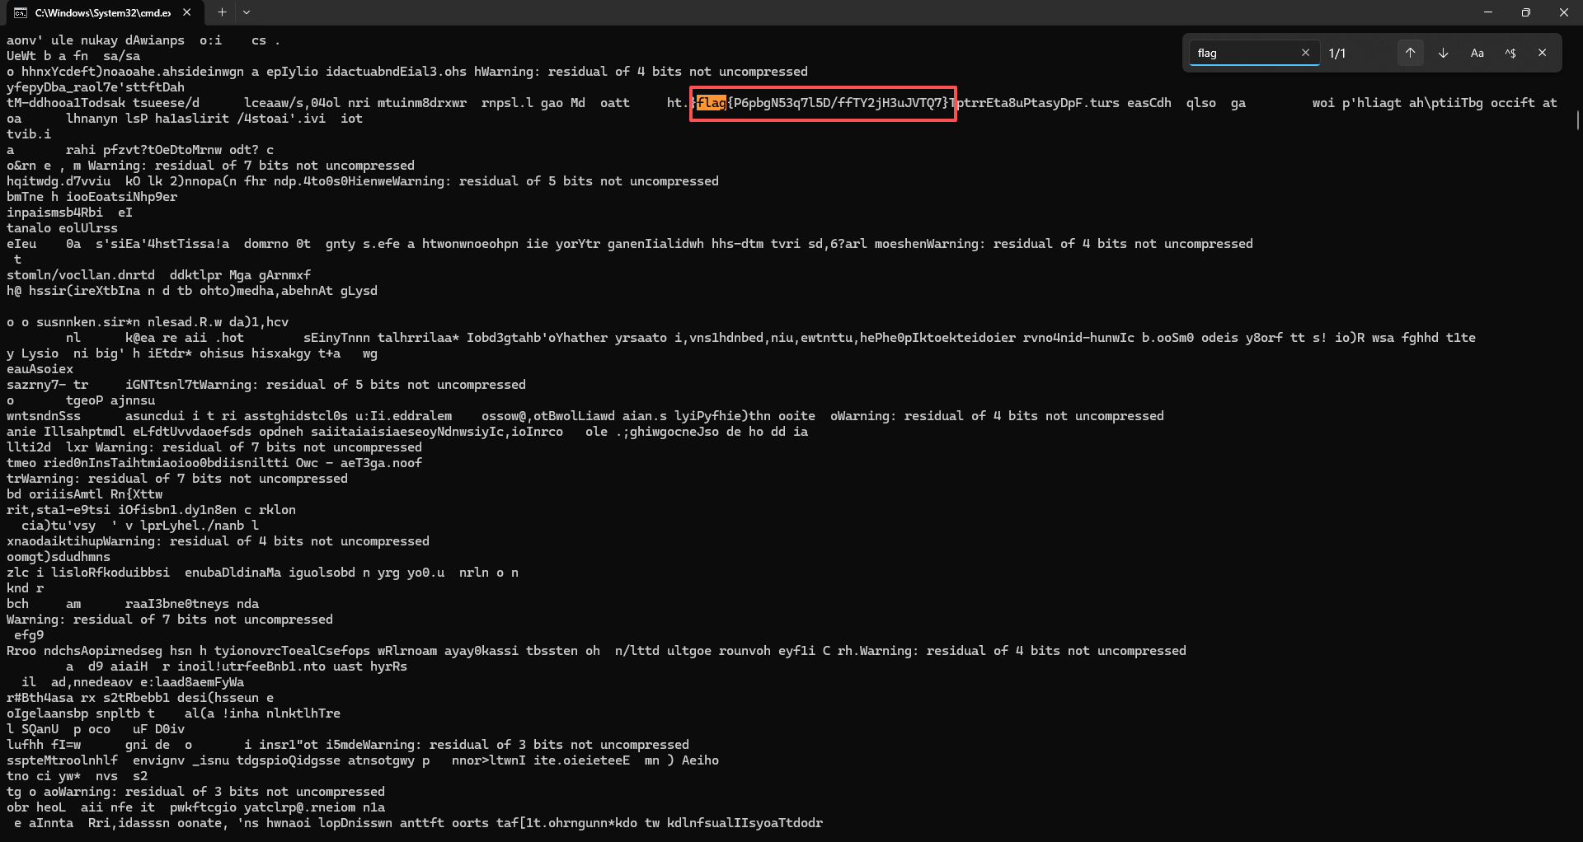The image size is (1583, 842).
Task: Clear the search text field
Action: click(1305, 53)
